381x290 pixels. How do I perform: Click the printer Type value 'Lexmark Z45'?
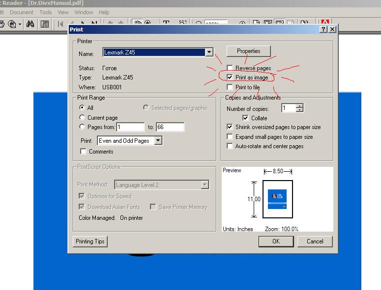117,78
